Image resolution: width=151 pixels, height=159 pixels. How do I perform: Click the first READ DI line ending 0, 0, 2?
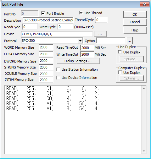[x=53, y=89]
